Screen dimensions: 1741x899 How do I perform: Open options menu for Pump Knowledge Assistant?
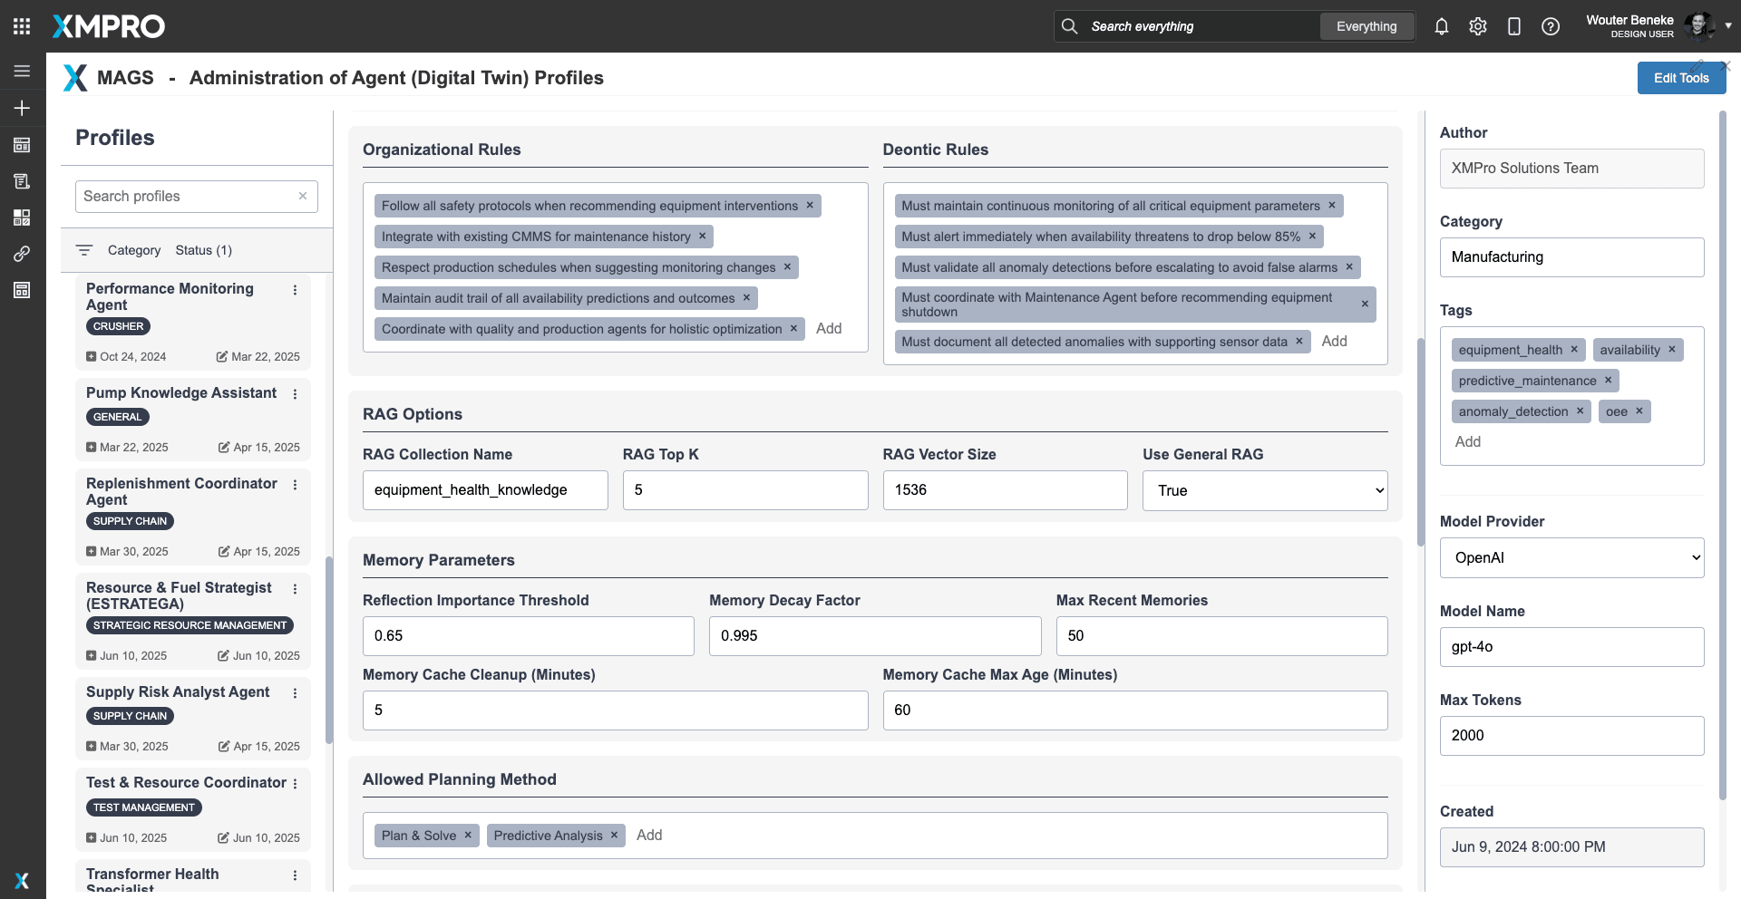click(295, 393)
